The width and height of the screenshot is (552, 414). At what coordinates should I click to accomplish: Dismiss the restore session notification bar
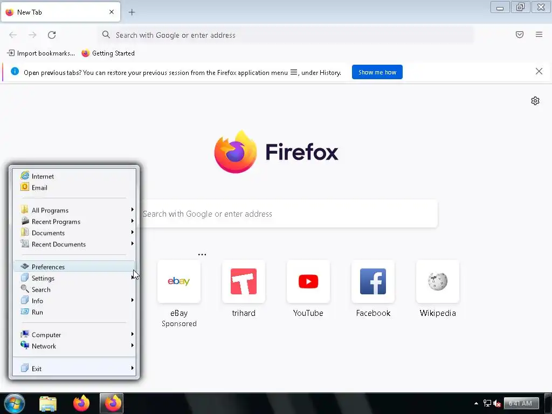point(539,72)
